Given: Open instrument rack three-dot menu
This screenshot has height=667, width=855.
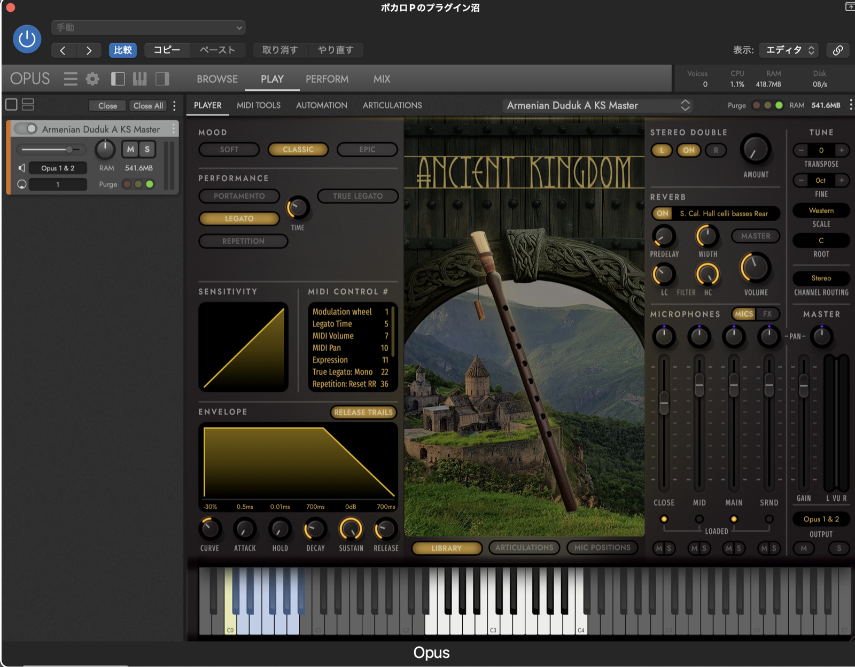Looking at the screenshot, I should pos(174,105).
